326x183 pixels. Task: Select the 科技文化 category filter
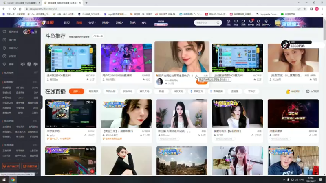pos(178,91)
